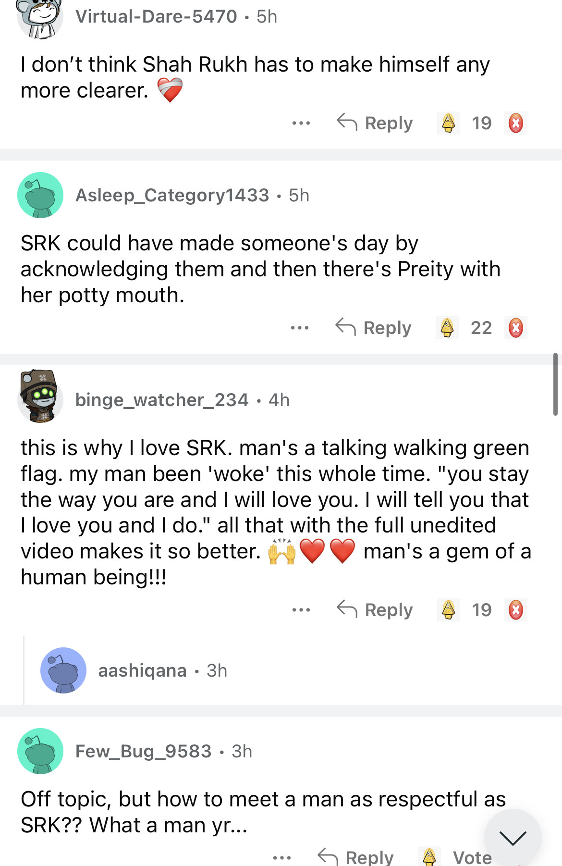Open aashiqana's avatar thumbnail
The width and height of the screenshot is (562, 866).
pyautogui.click(x=63, y=670)
